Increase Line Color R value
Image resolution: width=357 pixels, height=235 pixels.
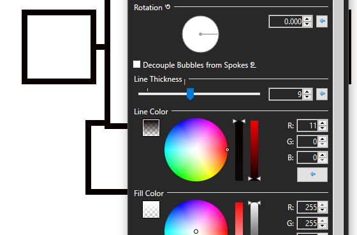[x=323, y=123]
